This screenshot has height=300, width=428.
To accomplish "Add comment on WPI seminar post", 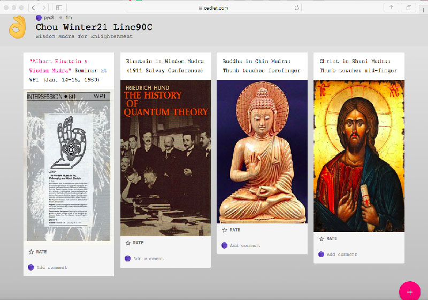I will 52,267.
